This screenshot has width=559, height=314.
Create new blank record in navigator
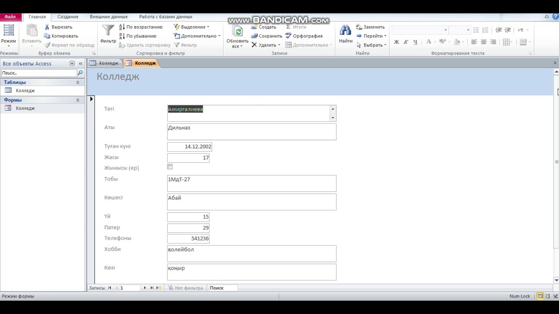tap(159, 288)
